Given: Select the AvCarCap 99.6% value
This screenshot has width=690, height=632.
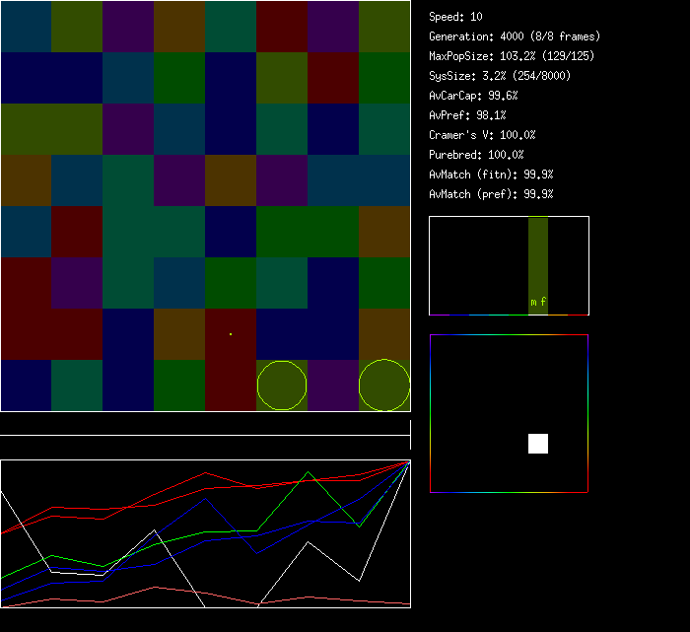Looking at the screenshot, I should click(x=473, y=96).
